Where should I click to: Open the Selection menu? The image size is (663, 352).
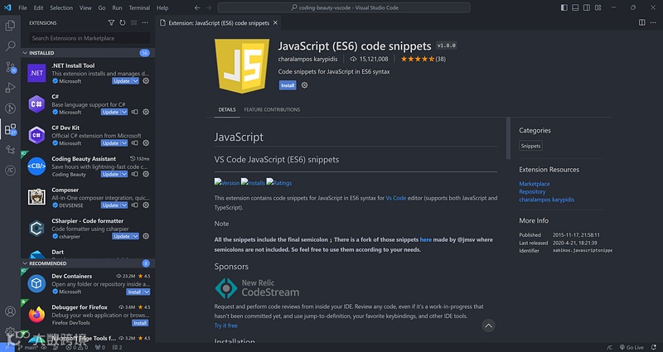(61, 7)
